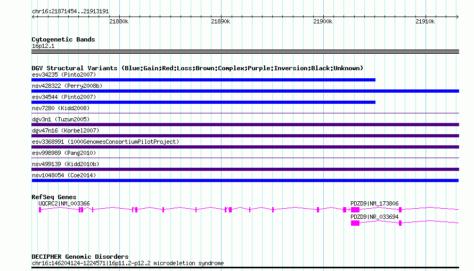Click the esv3368991 (1000GenomesConsortiumPilotProject) label
Viewport: 474px width, 271px height.
[105, 142]
